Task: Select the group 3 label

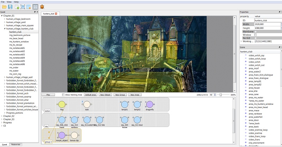Action: coord(48,142)
